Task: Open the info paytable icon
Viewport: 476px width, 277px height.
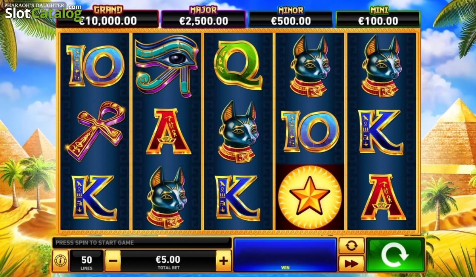Action: coord(60,261)
